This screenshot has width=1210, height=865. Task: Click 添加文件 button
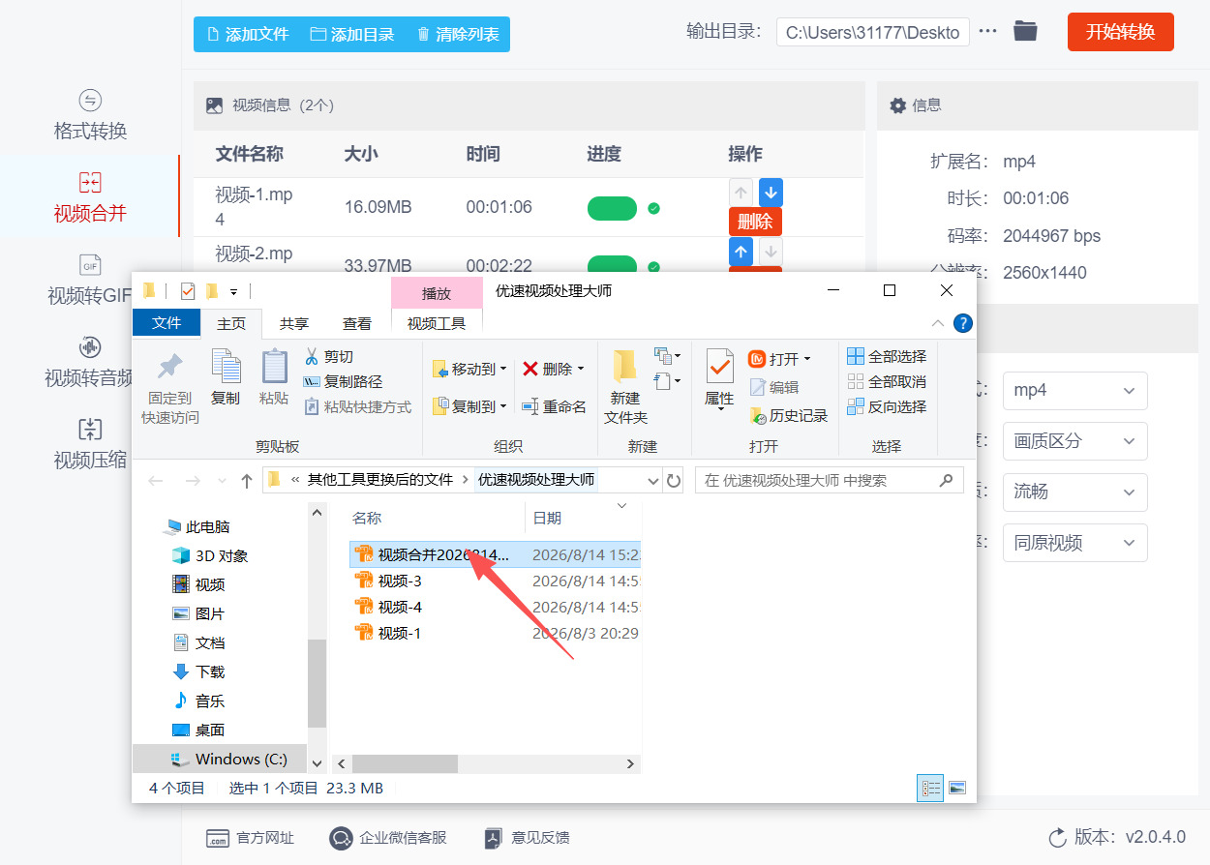(248, 34)
